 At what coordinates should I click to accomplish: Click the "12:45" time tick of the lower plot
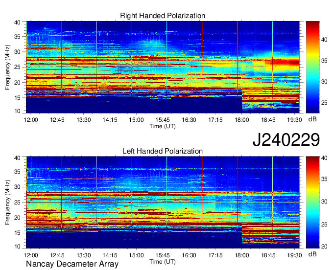click(57, 255)
